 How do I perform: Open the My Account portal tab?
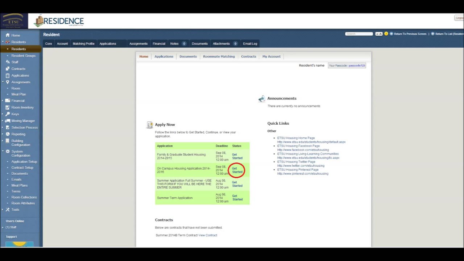click(272, 57)
